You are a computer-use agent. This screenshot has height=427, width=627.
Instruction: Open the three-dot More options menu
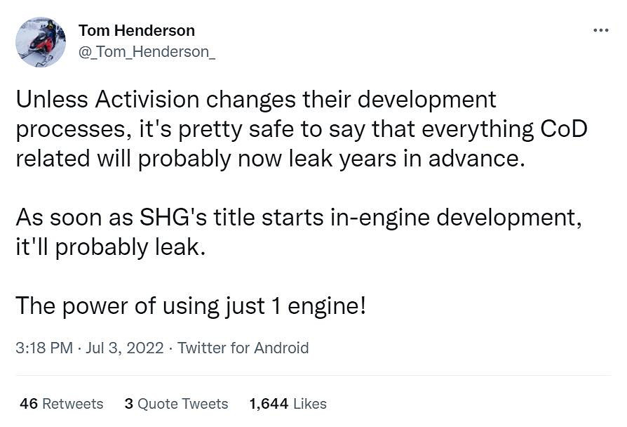point(600,31)
